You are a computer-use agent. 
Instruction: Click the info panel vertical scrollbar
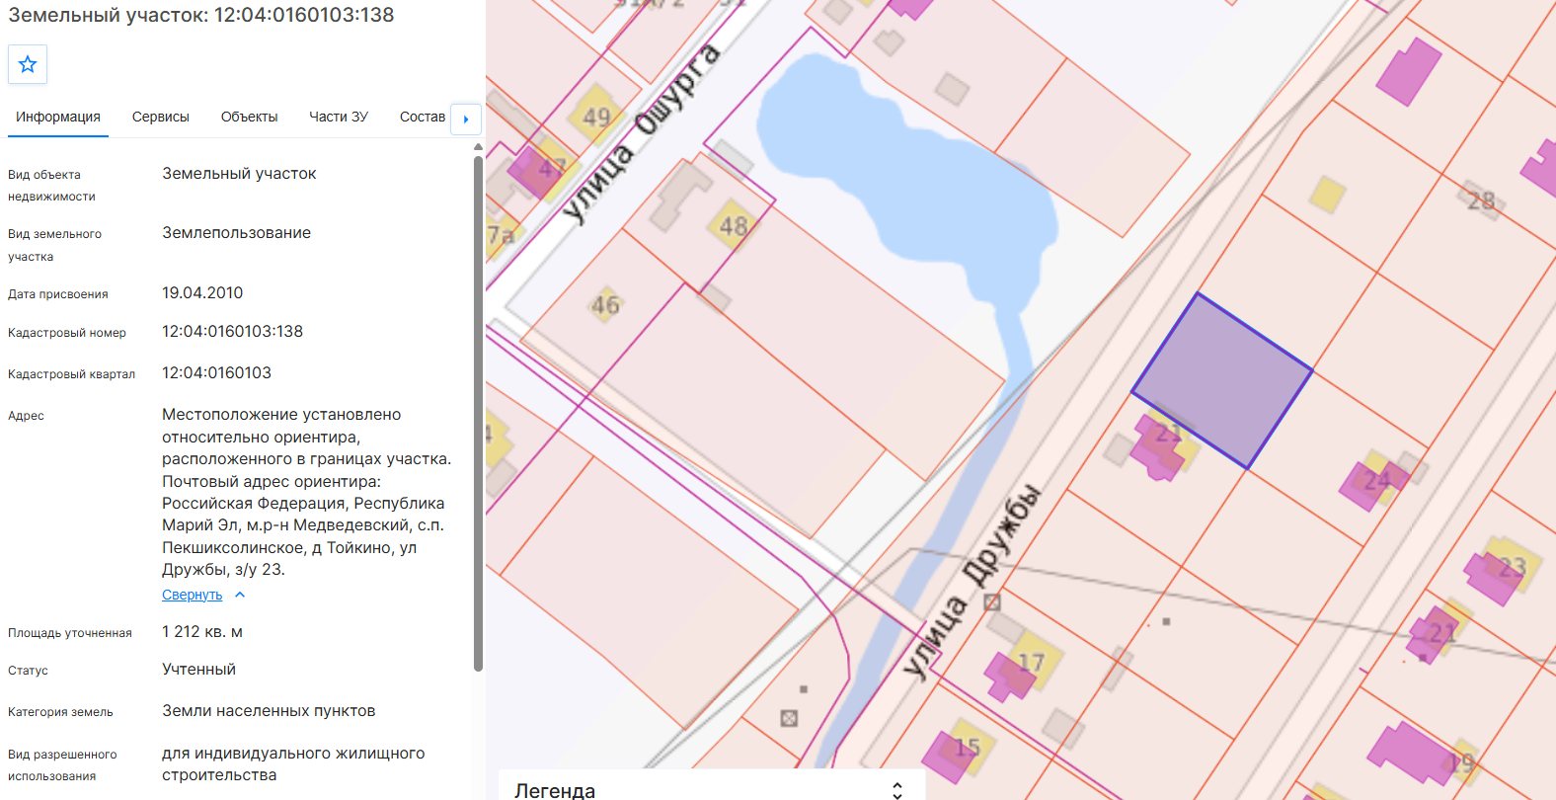(x=479, y=413)
